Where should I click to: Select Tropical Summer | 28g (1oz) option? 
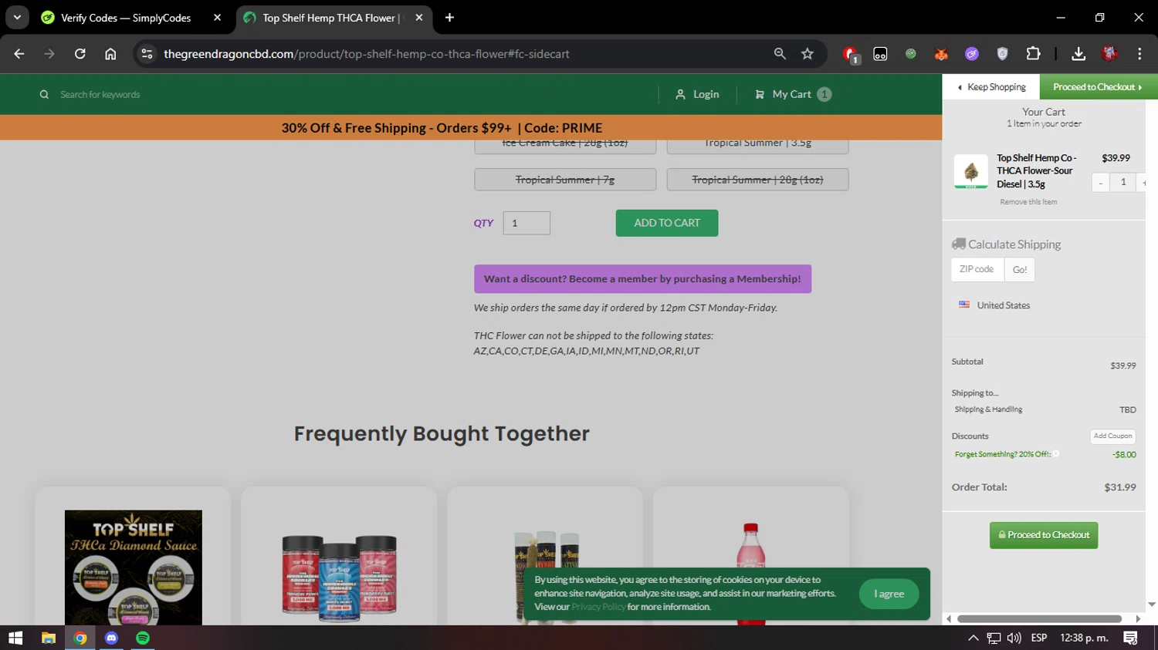(757, 180)
